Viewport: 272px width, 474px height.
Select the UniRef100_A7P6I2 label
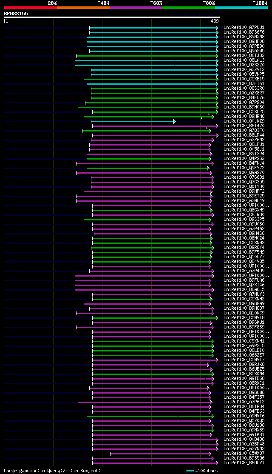(244, 403)
